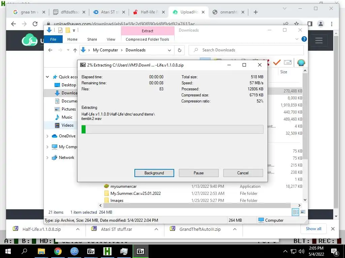
Task: Go up one folder level in Explorer
Action: (75, 50)
